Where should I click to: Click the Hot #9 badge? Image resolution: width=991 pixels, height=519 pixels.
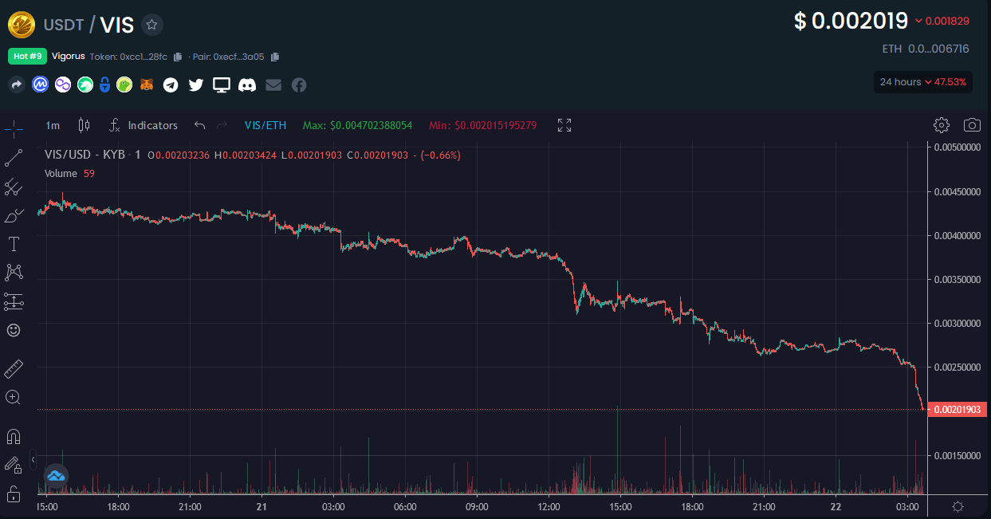(27, 57)
